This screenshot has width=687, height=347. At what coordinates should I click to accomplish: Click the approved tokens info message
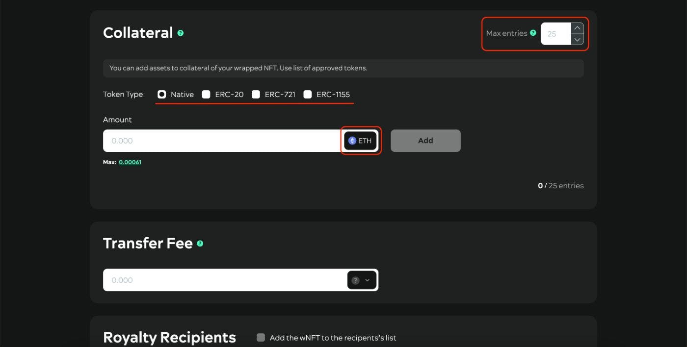(x=343, y=68)
